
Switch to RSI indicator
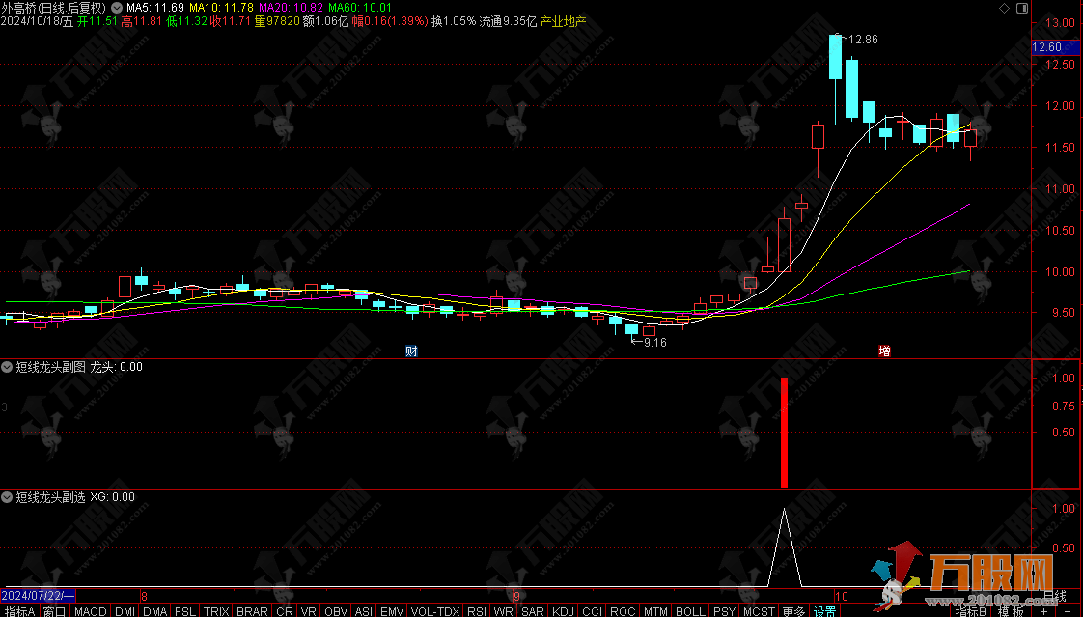[477, 611]
